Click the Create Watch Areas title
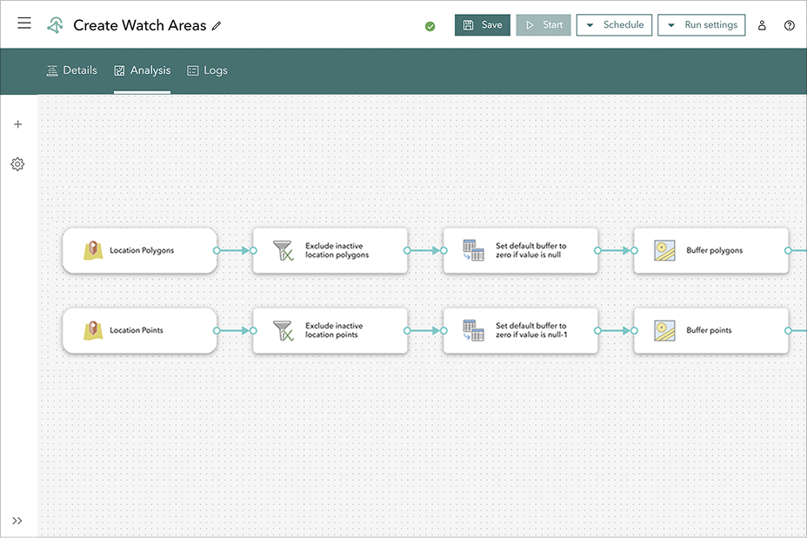The width and height of the screenshot is (807, 538). (x=139, y=25)
